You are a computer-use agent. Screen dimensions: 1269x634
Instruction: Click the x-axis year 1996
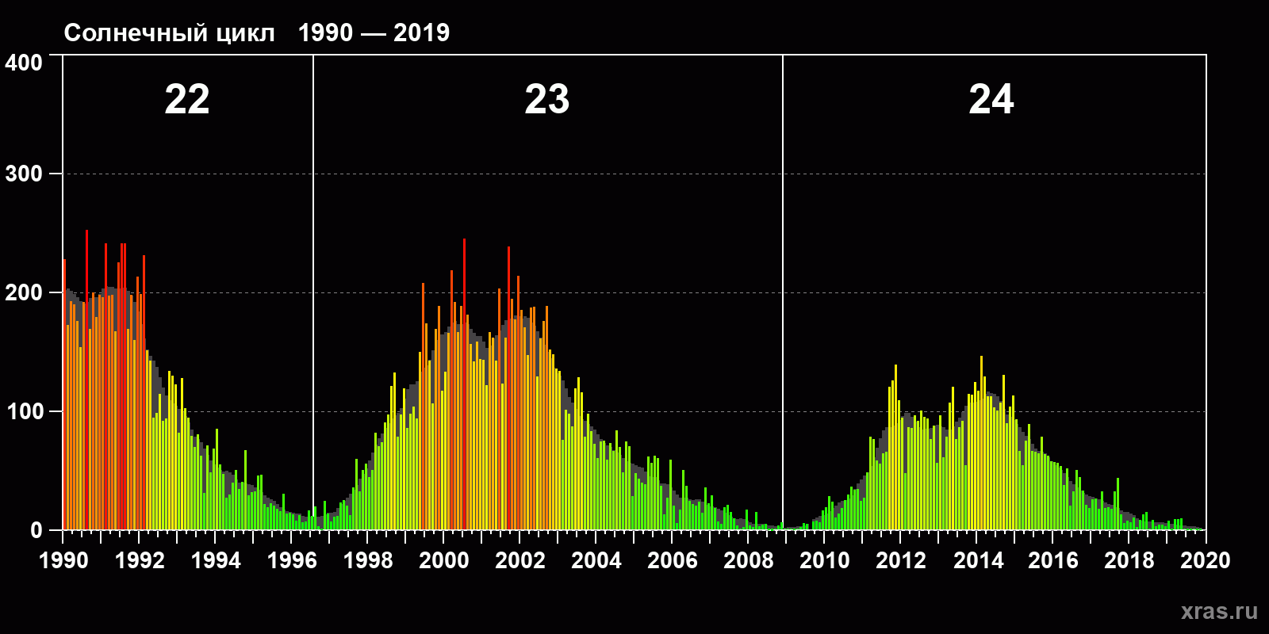click(292, 560)
